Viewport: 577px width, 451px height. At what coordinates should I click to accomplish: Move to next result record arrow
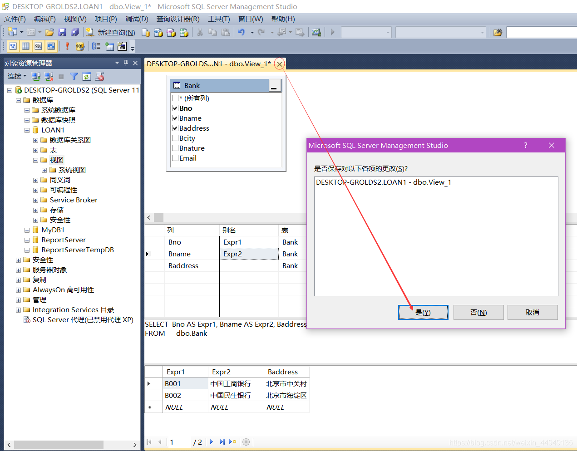pos(212,442)
